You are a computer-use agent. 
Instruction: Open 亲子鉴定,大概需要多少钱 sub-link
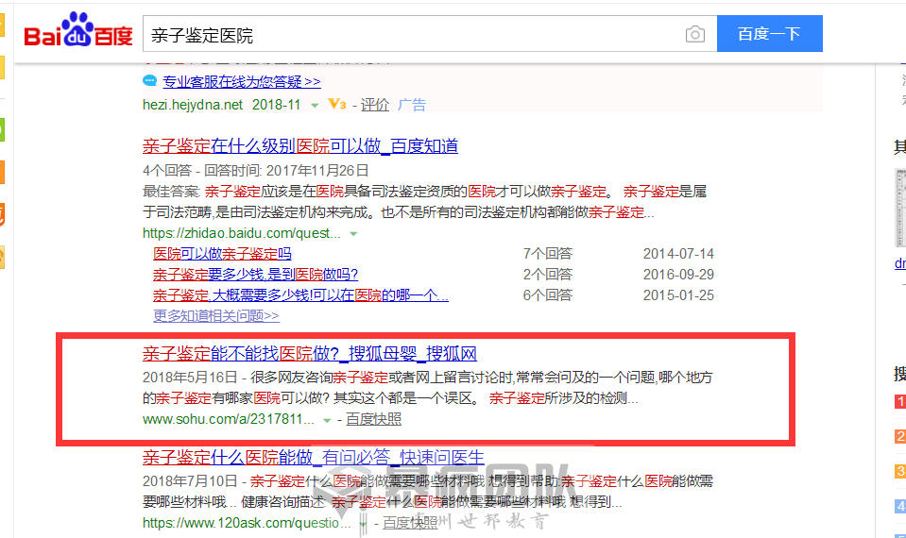[x=300, y=295]
